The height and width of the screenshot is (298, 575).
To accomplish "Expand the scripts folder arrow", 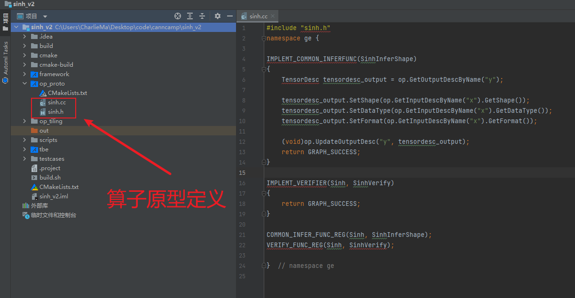I will pos(25,140).
